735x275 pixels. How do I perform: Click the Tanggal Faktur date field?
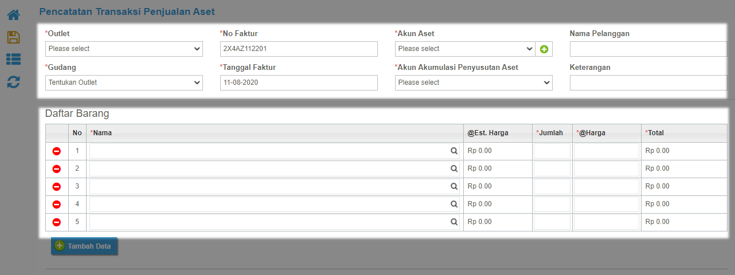tap(299, 83)
